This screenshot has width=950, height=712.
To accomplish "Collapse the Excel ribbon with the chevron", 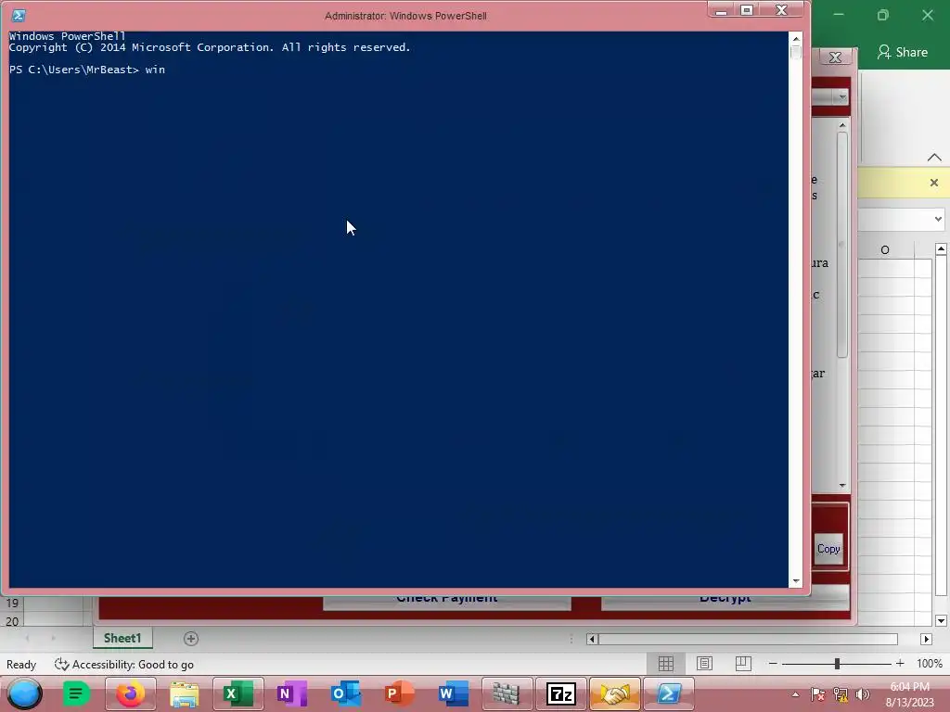I will coord(933,158).
